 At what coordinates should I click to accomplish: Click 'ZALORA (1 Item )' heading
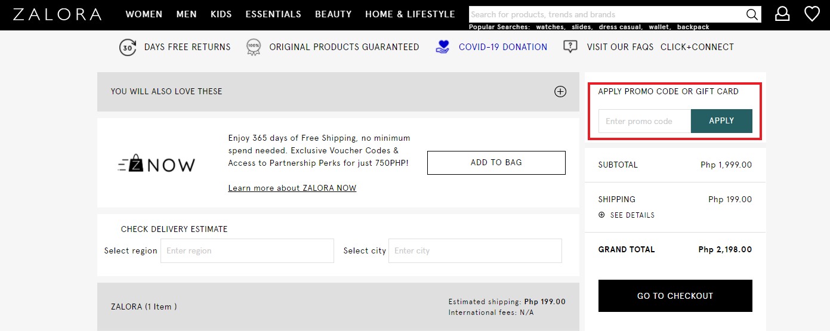click(x=144, y=307)
